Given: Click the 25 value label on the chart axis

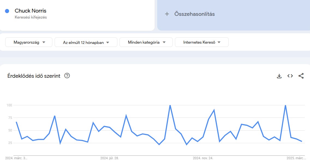Looking at the screenshot, I should 10,142.
